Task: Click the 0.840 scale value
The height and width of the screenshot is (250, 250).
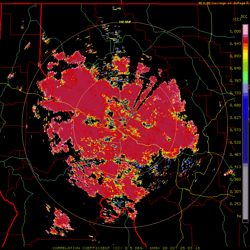Action: coord(235,68)
